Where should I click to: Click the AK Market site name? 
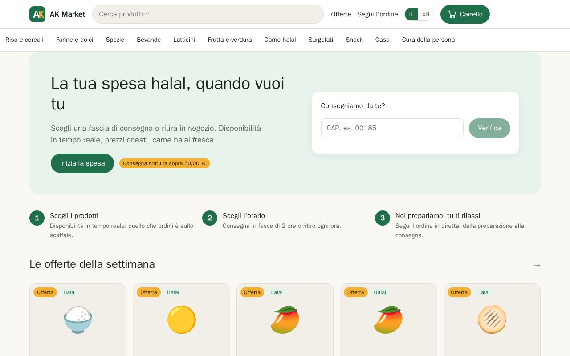click(67, 14)
